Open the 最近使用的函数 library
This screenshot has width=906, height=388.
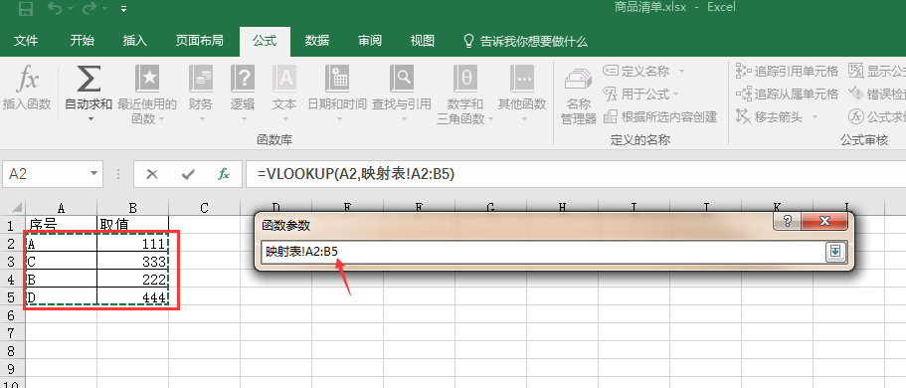point(147,95)
